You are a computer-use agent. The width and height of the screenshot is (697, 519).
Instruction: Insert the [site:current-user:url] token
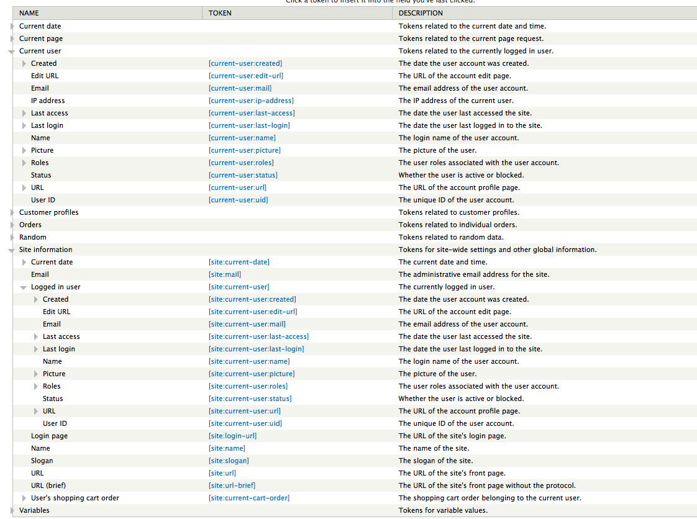click(x=245, y=412)
